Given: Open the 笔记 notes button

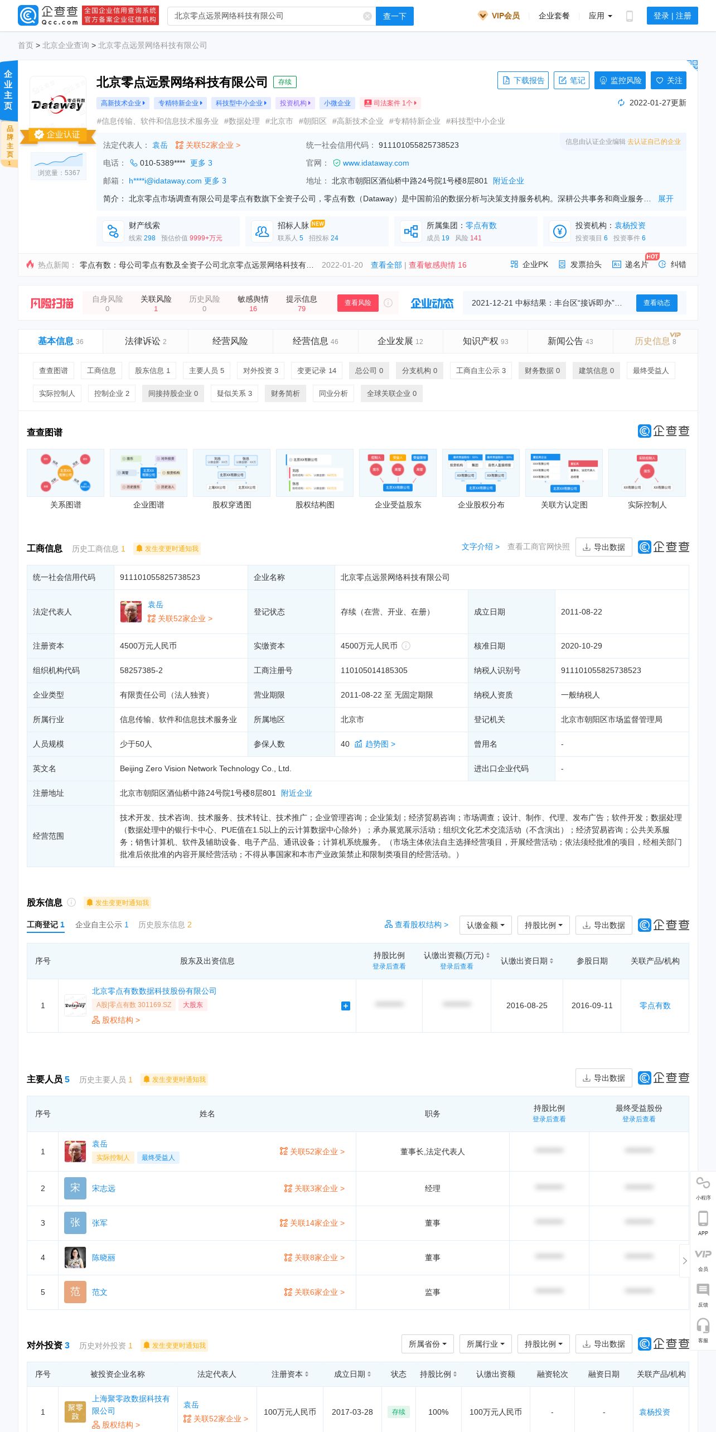Looking at the screenshot, I should pyautogui.click(x=572, y=80).
